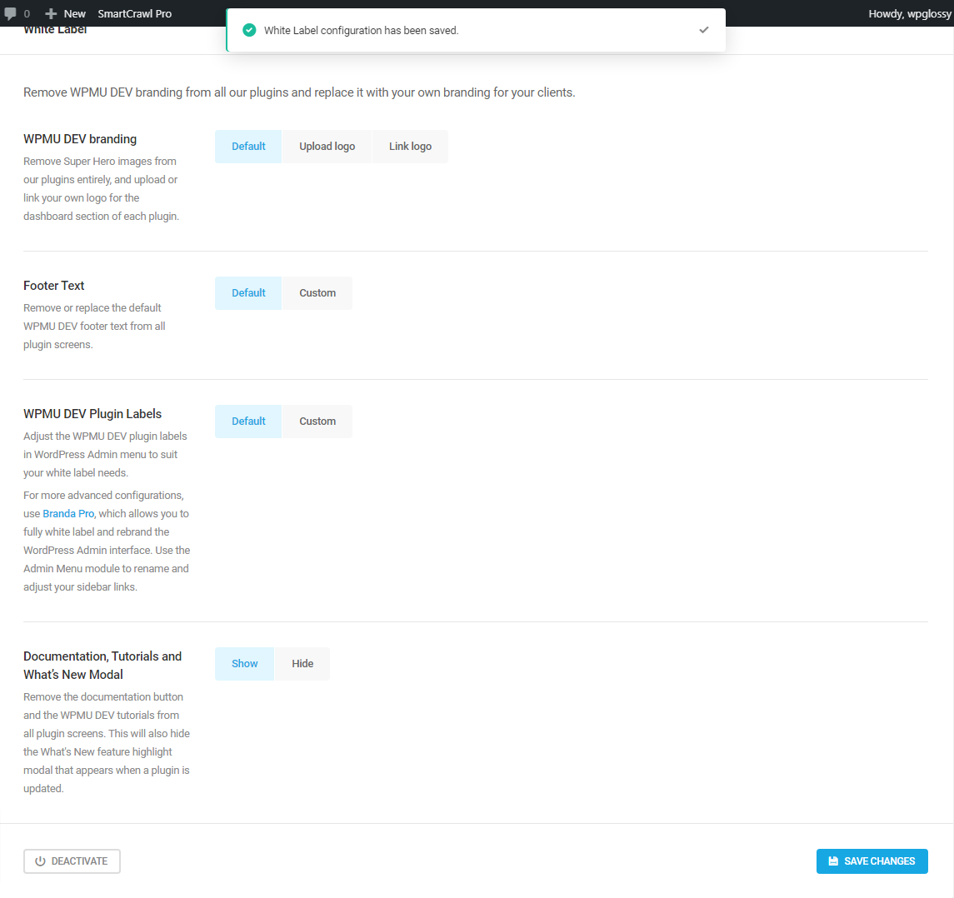Click the Save Changes button

pyautogui.click(x=872, y=861)
